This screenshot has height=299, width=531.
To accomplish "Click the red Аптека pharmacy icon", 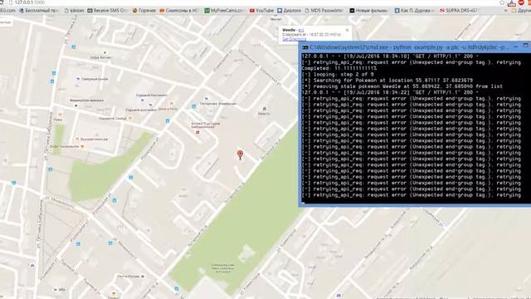I will pos(197,132).
